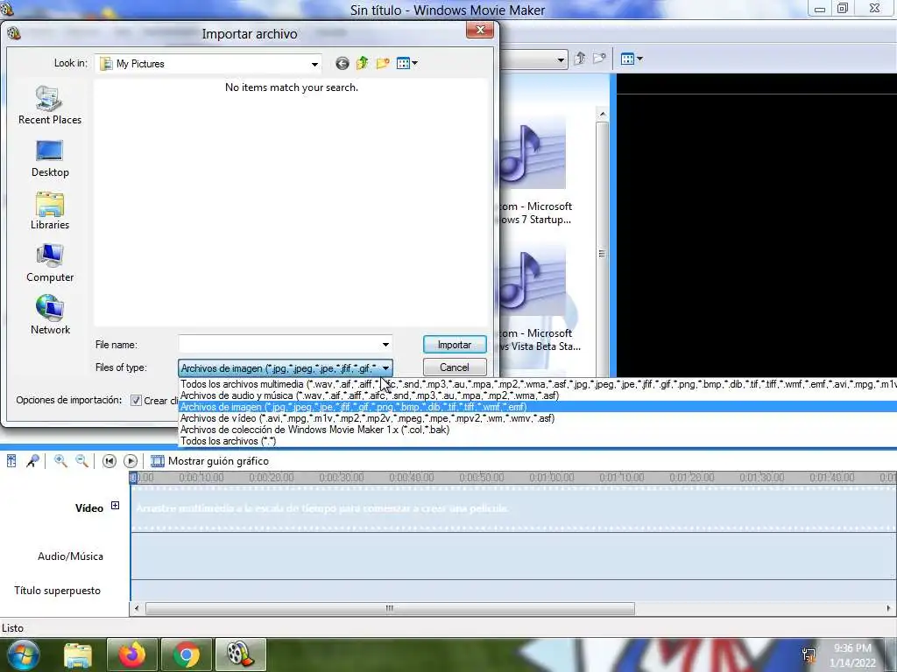Click the 0:01:00.00 mark on the ruler
This screenshot has width=897, height=672.
[x=552, y=477]
